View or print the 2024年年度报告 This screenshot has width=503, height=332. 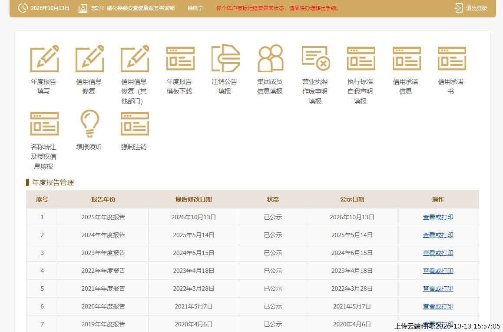click(438, 235)
